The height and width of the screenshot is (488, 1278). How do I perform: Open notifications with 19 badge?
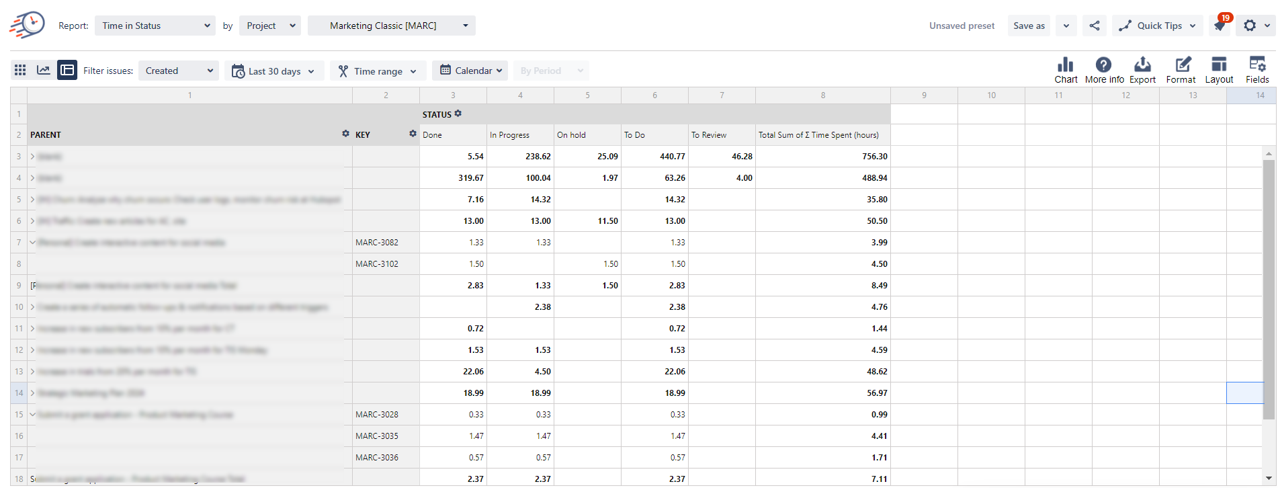coord(1220,26)
